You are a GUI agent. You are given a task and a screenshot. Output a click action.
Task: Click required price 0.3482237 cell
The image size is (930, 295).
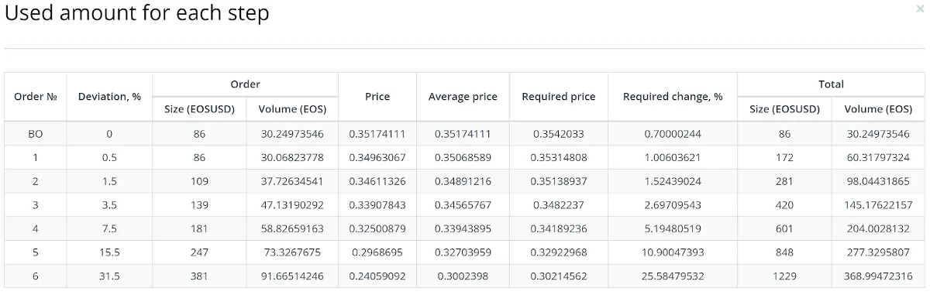tap(559, 205)
